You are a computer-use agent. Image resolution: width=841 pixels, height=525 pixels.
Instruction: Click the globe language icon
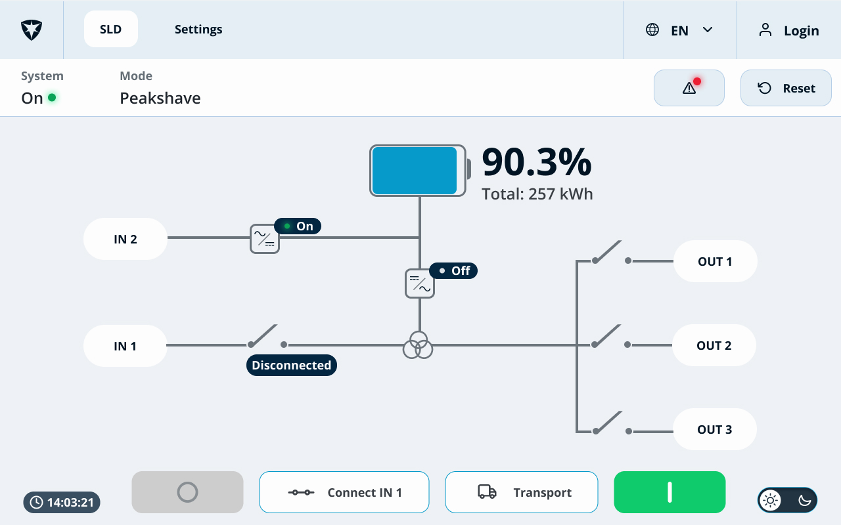652,30
